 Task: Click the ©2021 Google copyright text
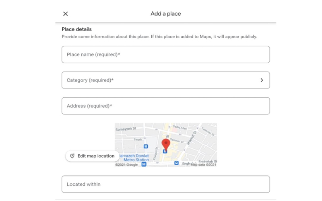[x=126, y=164]
